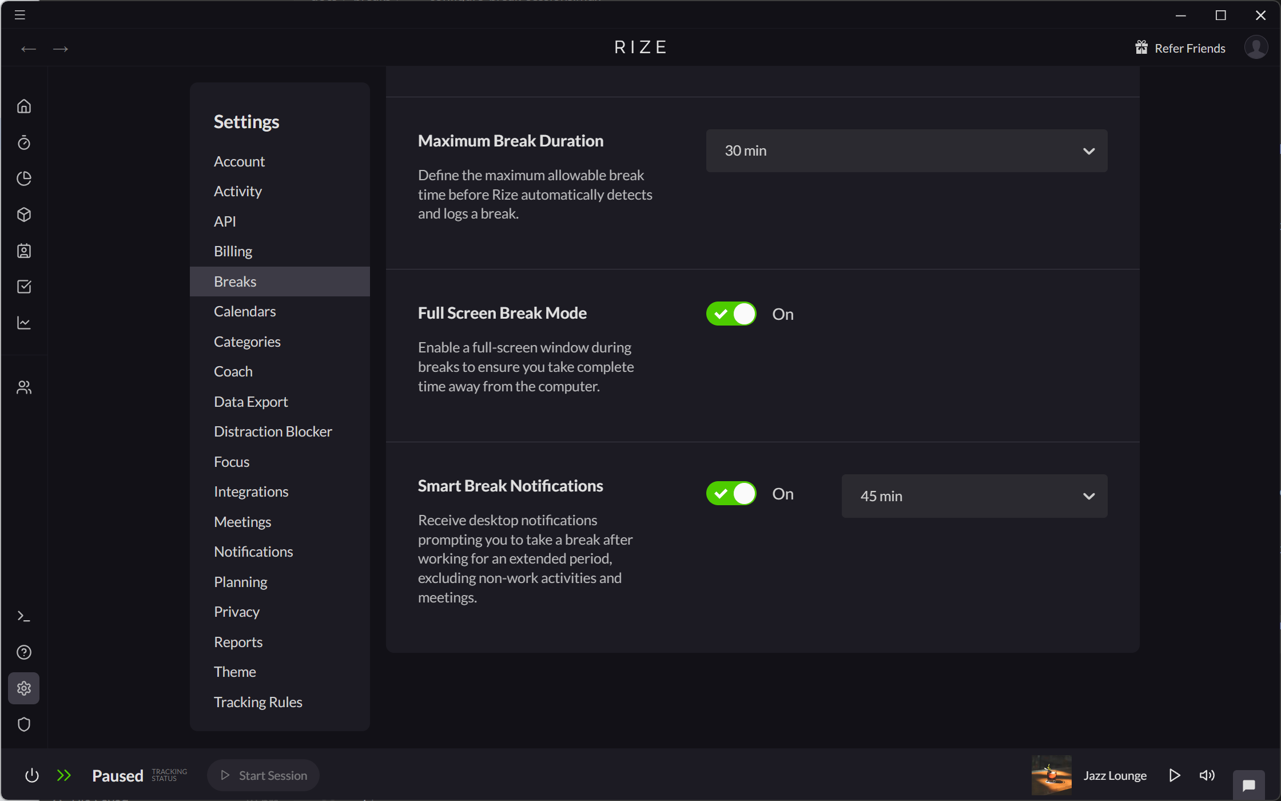Open the Home dashboard icon

tap(24, 106)
